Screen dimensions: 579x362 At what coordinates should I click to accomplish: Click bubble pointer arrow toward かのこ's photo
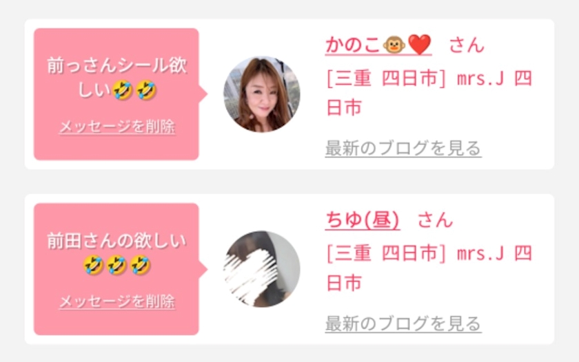203,94
